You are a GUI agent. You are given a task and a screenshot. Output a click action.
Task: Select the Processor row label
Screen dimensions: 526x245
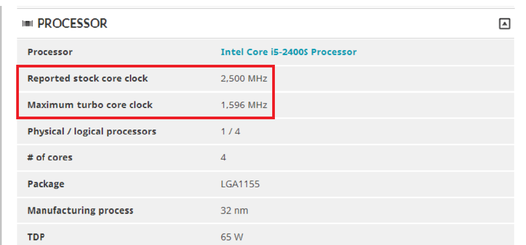coord(50,52)
